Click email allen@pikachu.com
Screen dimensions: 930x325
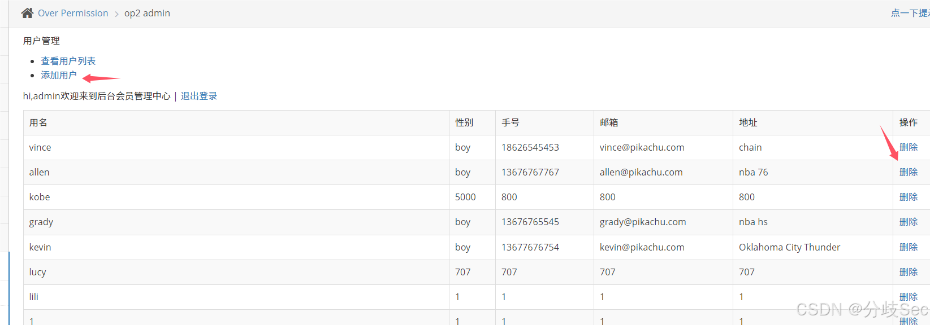click(x=641, y=172)
